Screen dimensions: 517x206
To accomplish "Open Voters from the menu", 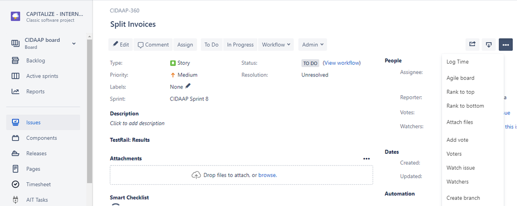I will pyautogui.click(x=472, y=154).
